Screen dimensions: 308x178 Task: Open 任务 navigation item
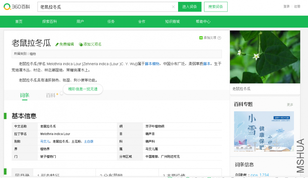tap(111, 22)
